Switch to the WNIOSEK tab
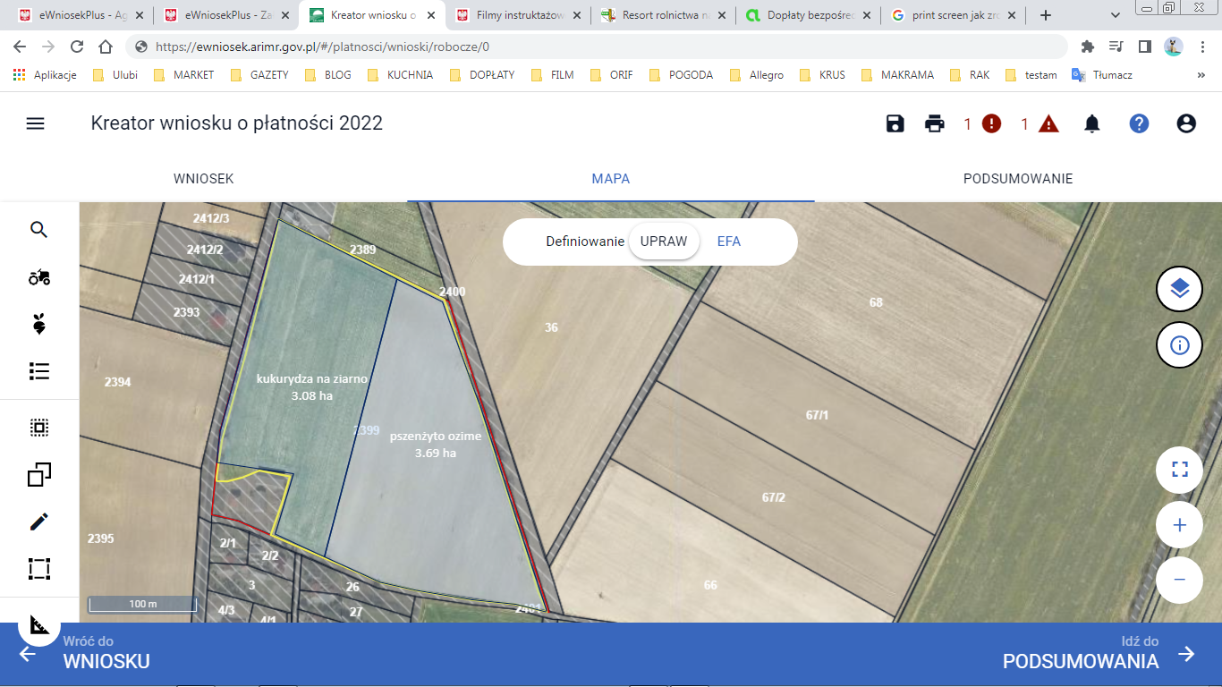 click(x=203, y=179)
